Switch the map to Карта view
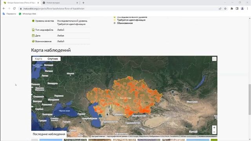Viewport: 251px width, 141px height. tap(38, 59)
